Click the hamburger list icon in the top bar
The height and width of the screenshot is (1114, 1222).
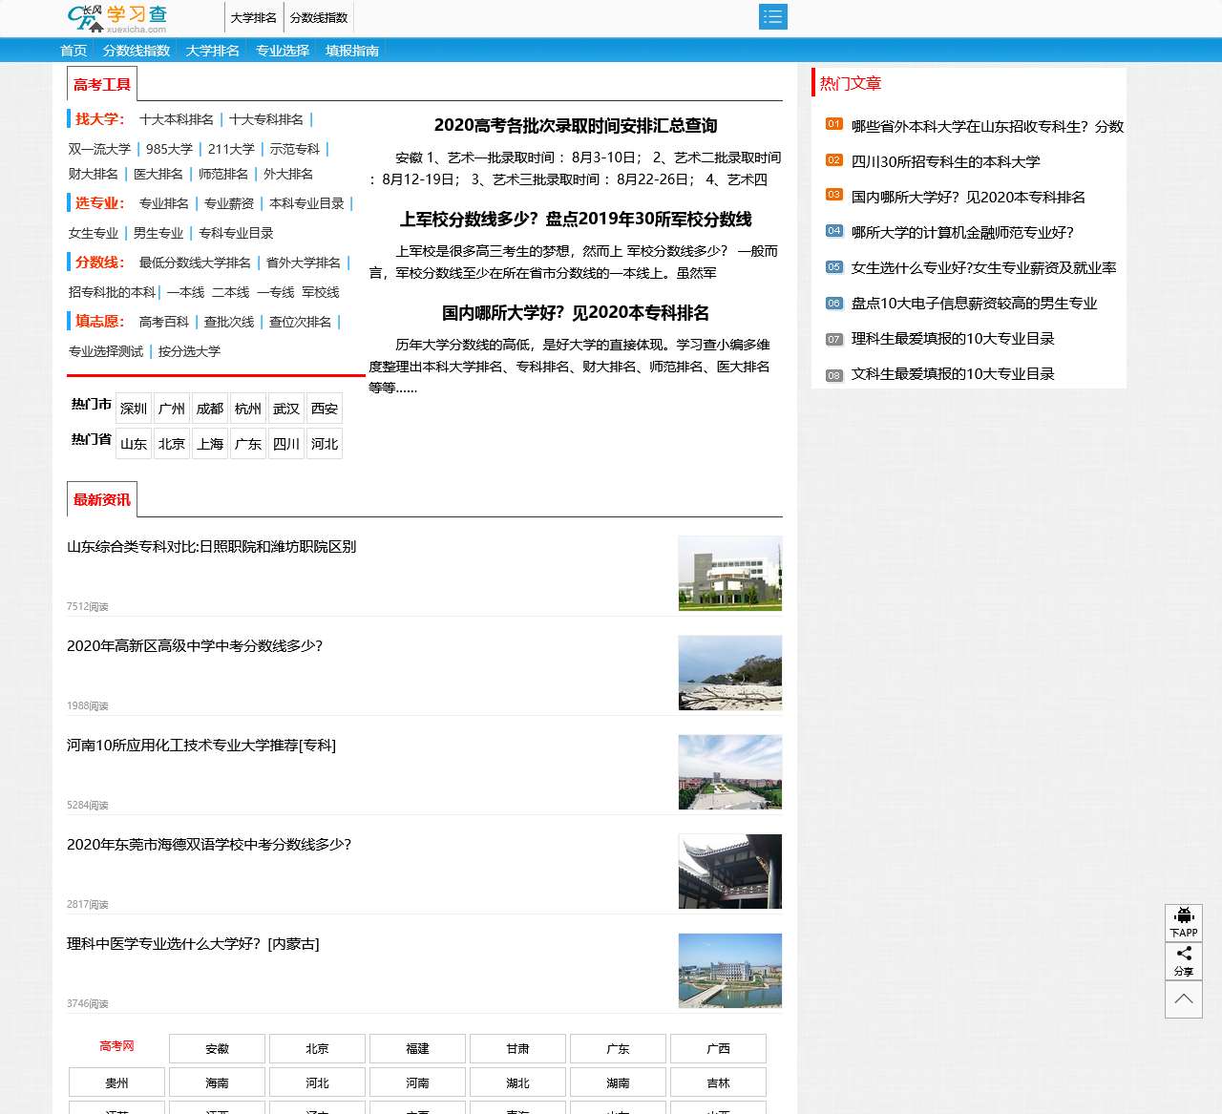(x=773, y=16)
